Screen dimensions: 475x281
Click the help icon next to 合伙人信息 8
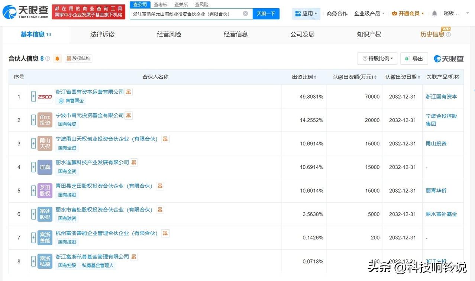[48, 59]
